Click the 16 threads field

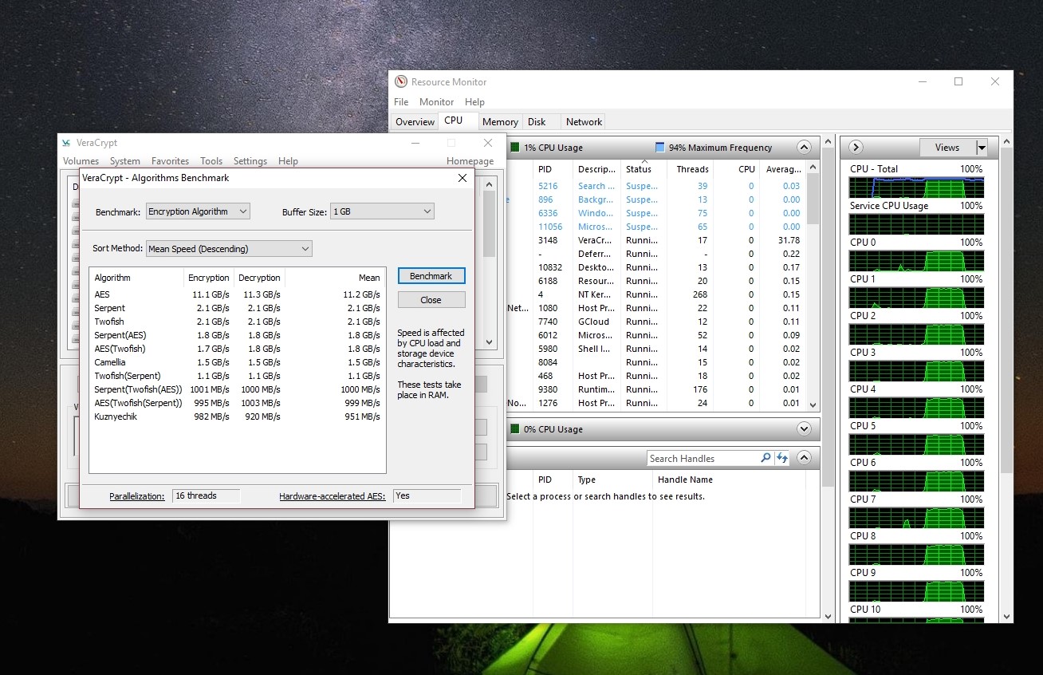point(206,495)
